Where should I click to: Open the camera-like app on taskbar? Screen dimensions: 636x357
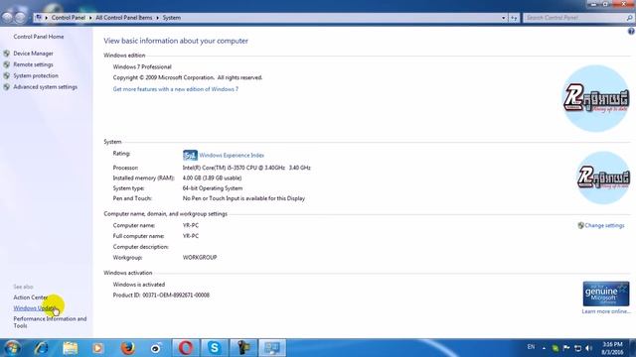coord(156,348)
